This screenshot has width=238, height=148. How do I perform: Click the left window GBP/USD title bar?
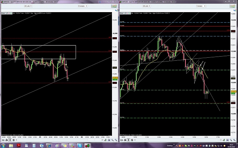[59, 2]
